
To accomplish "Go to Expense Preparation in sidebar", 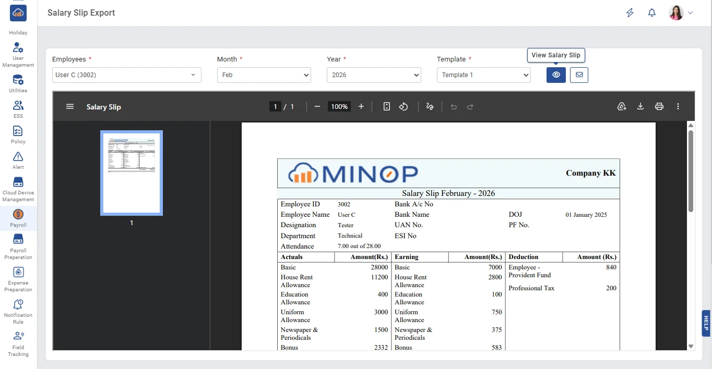I will [18, 279].
